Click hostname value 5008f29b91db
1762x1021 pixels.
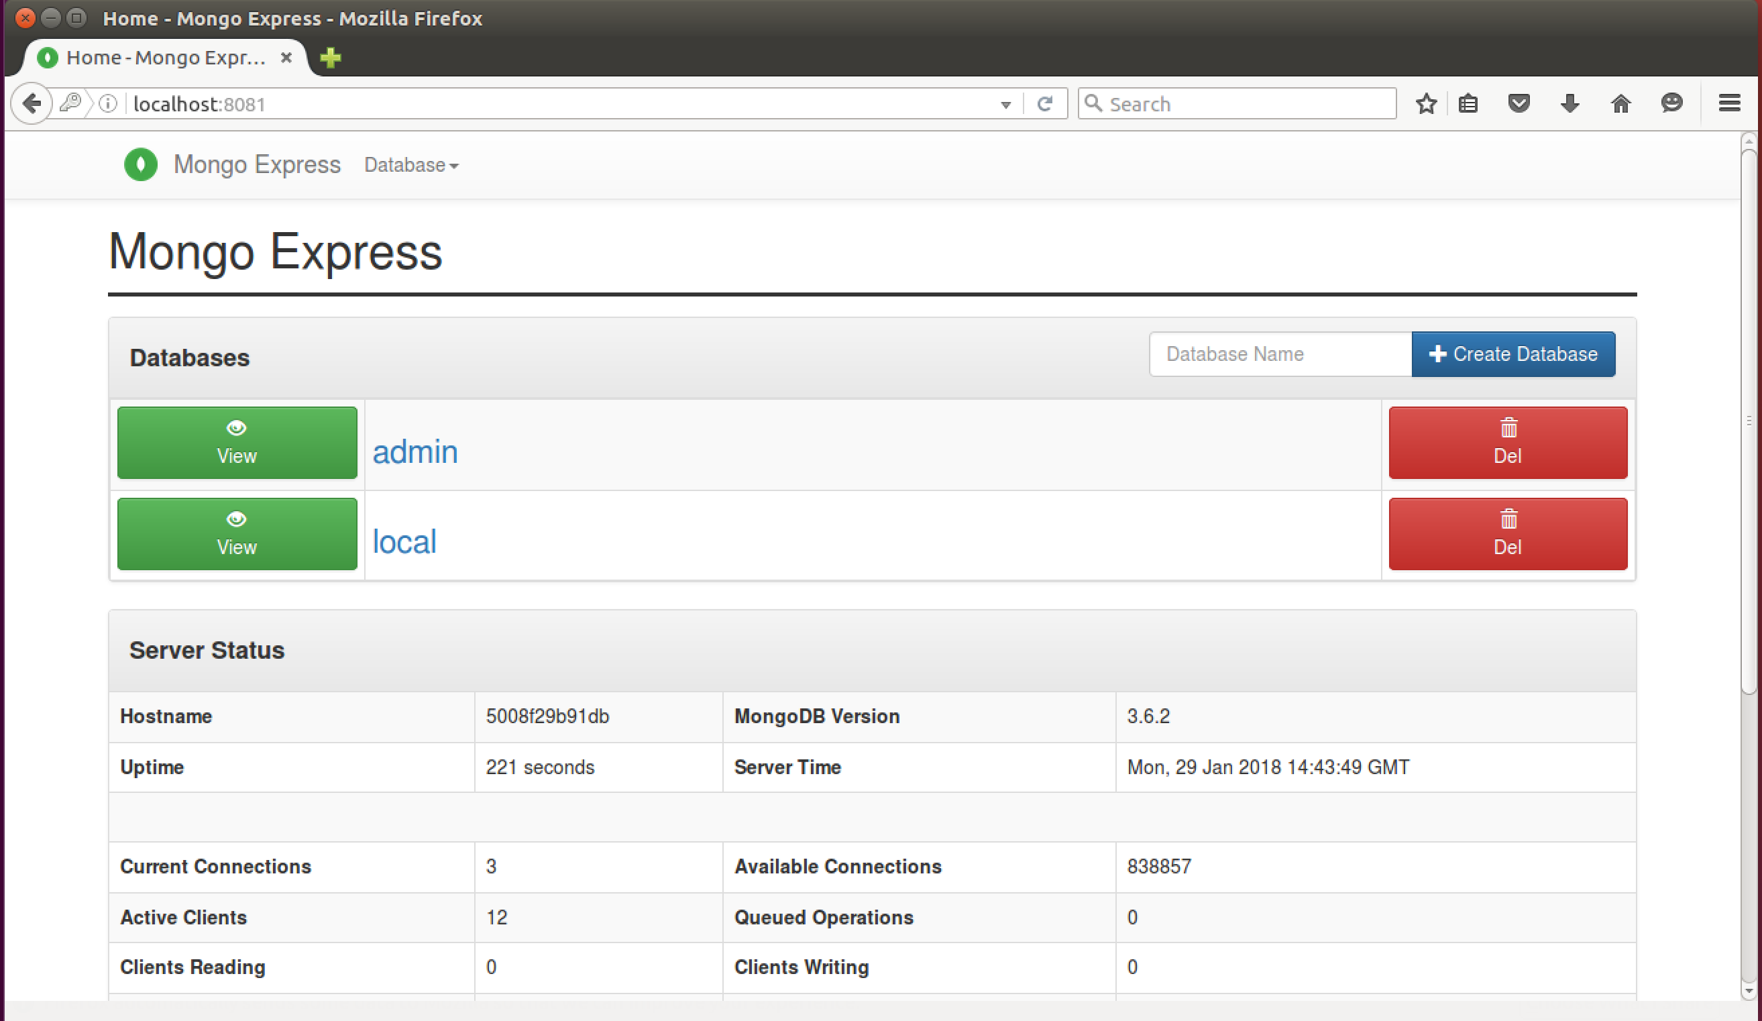point(547,716)
